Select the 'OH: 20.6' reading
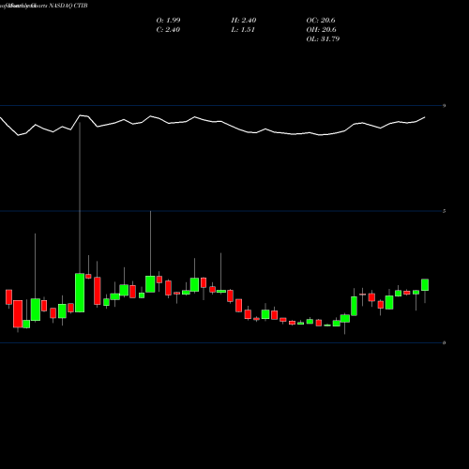Viewport: 469px width, 469px height. (x=321, y=30)
